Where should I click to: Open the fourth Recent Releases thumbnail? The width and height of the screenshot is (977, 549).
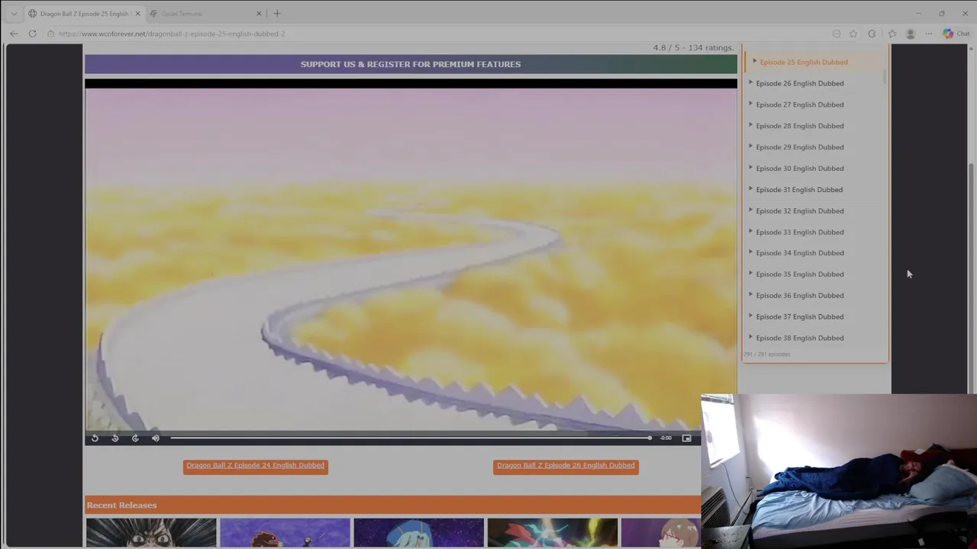[x=552, y=533]
